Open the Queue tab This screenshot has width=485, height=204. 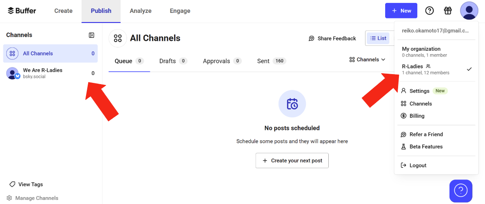pyautogui.click(x=129, y=61)
